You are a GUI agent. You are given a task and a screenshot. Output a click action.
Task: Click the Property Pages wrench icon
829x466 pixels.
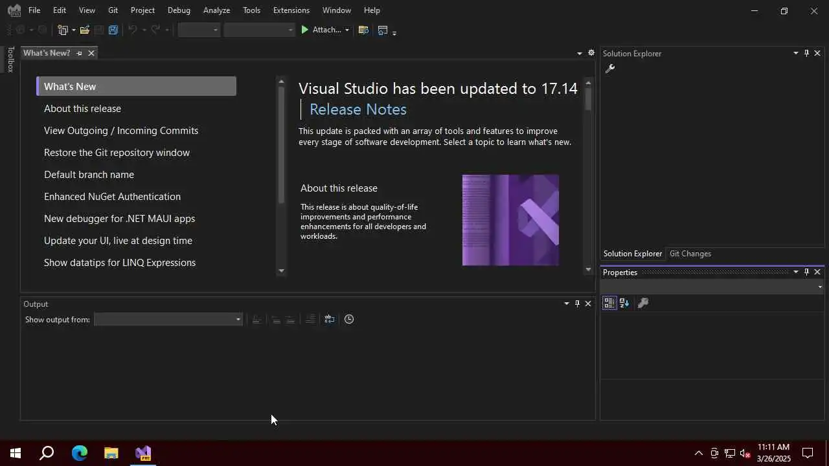coord(643,303)
